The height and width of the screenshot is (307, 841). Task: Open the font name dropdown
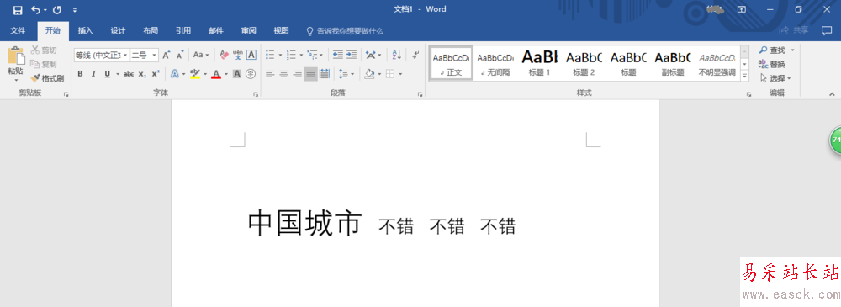coord(125,55)
